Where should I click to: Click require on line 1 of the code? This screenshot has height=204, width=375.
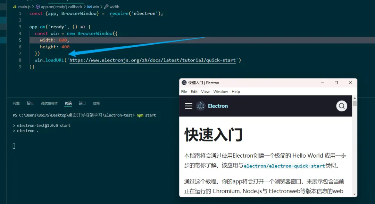click(x=119, y=13)
